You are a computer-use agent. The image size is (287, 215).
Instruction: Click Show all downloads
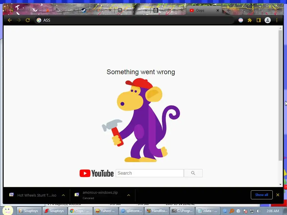tap(261, 195)
